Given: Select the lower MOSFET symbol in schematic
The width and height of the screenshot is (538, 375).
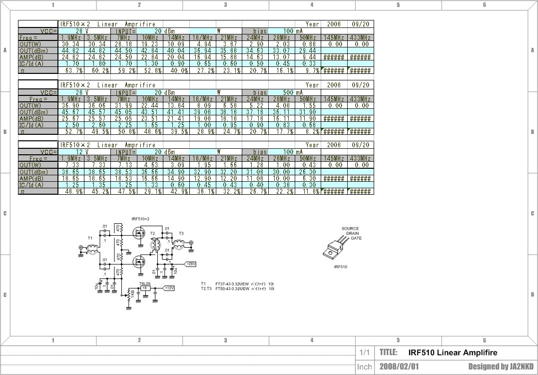Looking at the screenshot, I should click(x=139, y=261).
